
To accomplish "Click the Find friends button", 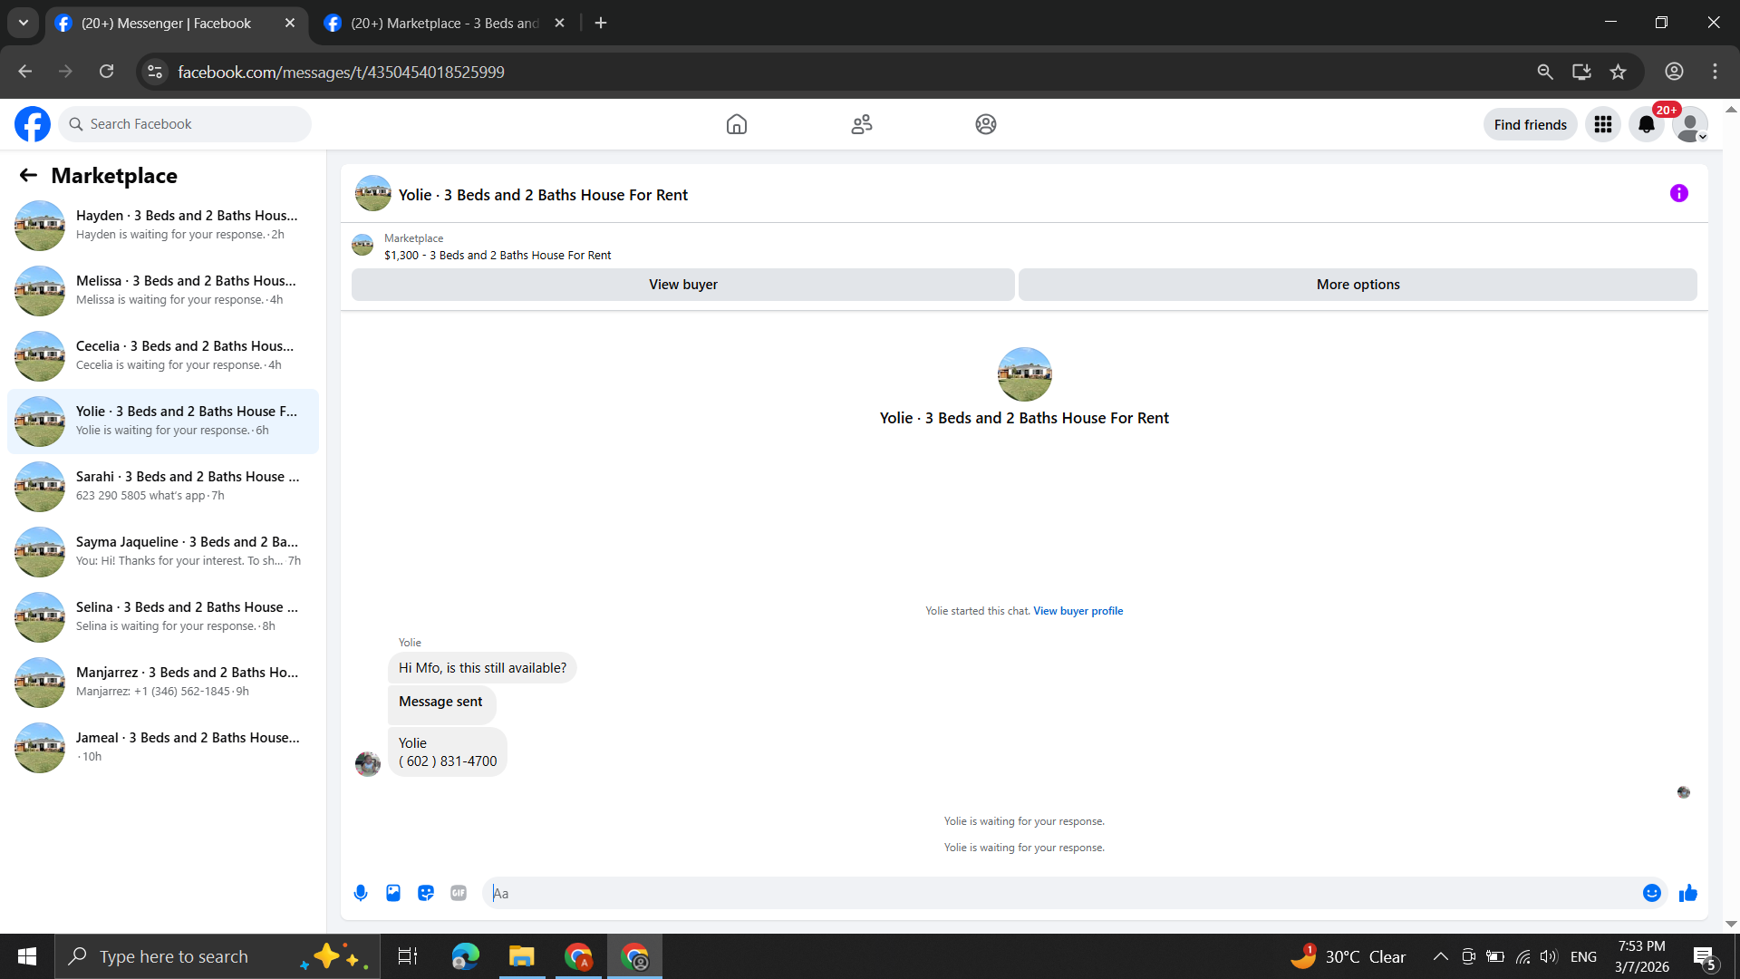I will [1531, 124].
